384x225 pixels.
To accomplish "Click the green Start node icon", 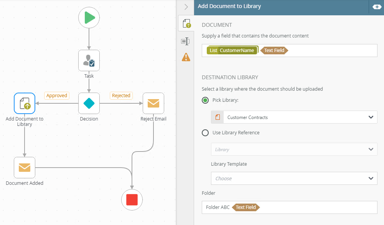I will [89, 18].
